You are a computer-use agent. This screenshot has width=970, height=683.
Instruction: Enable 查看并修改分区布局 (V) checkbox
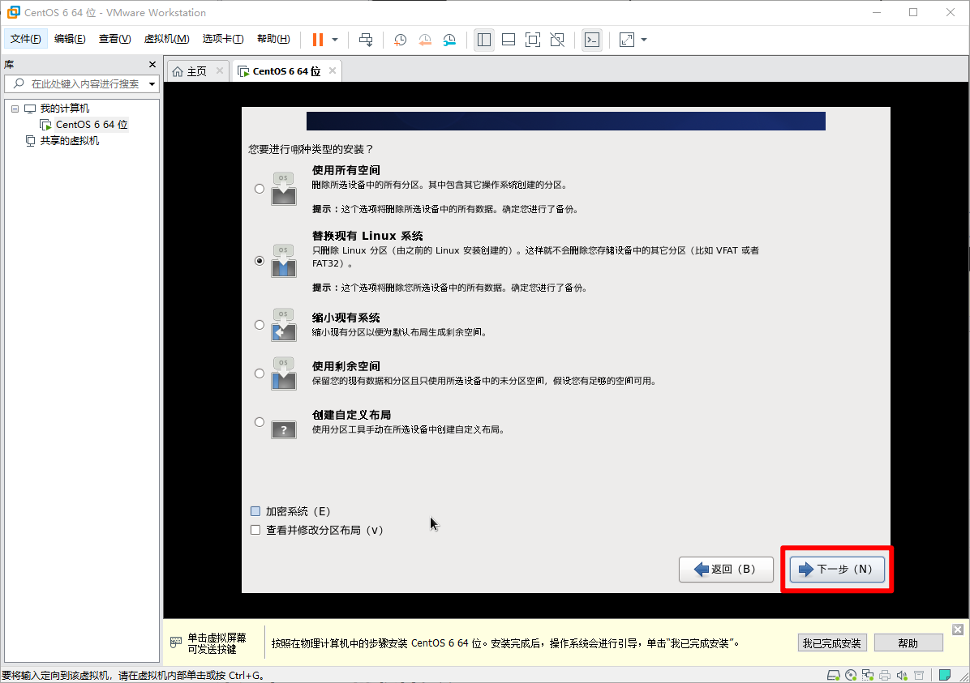(x=255, y=530)
